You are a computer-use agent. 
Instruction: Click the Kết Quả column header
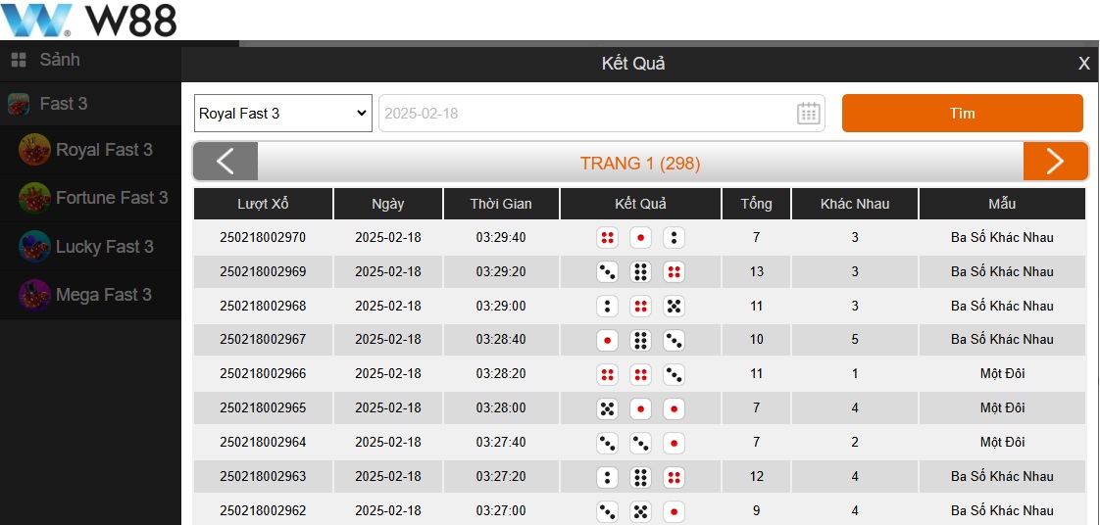[x=640, y=204]
